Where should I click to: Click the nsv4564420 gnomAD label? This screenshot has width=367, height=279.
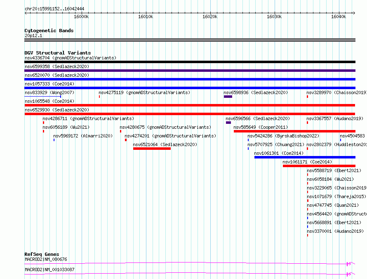(337, 214)
